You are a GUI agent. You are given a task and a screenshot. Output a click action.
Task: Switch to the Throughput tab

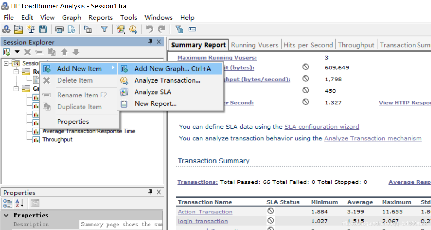click(x=356, y=45)
